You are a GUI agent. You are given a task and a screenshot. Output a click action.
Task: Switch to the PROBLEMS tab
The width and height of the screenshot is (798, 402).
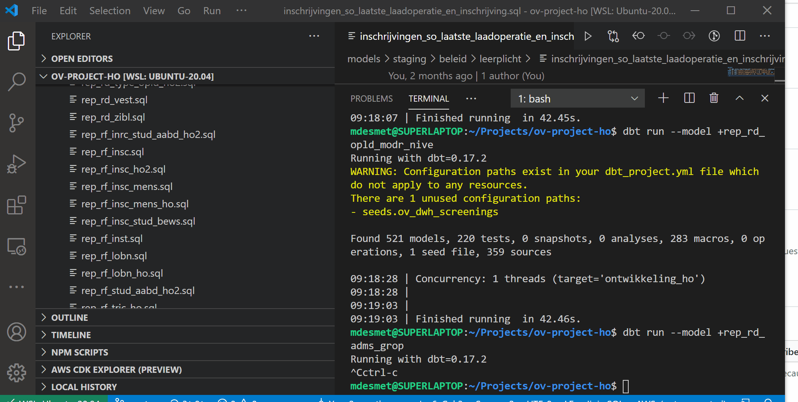point(371,99)
